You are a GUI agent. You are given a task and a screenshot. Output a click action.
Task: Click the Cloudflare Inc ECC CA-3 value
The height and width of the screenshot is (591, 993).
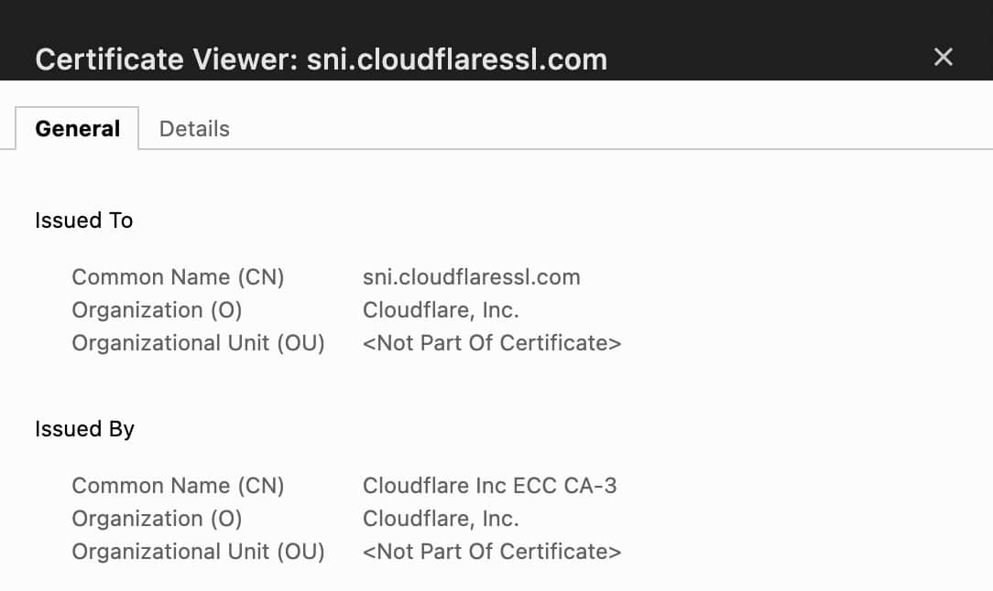pos(489,486)
